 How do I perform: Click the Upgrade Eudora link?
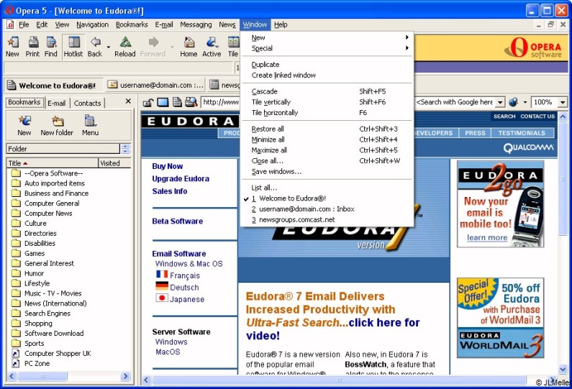(x=181, y=178)
